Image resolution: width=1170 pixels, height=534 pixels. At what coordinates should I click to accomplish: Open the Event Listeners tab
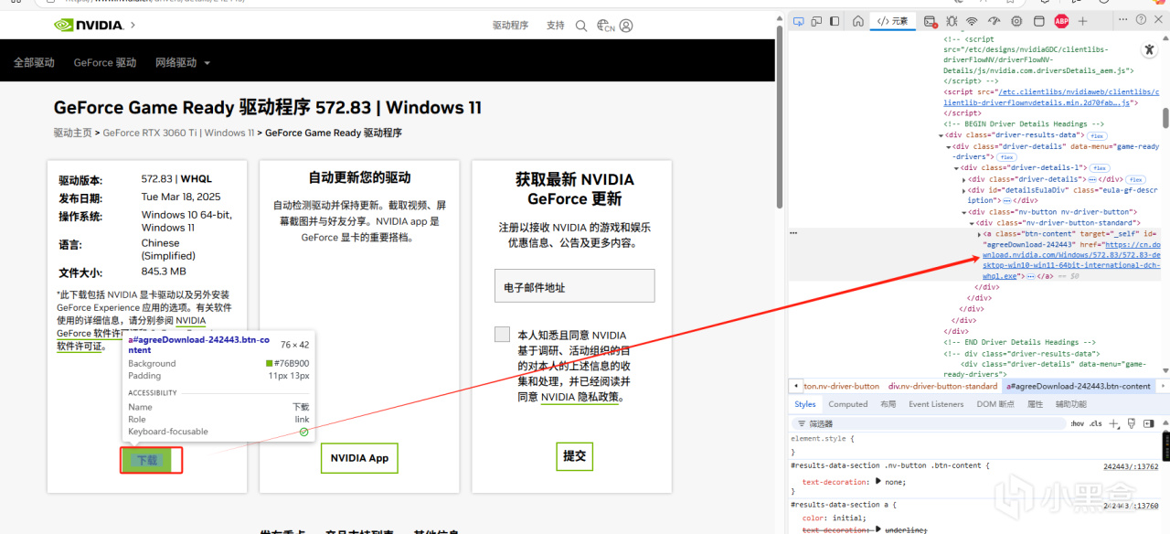click(x=936, y=404)
